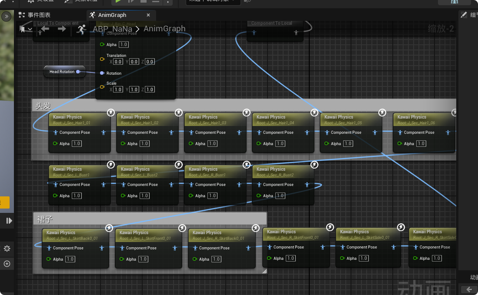Edit Alpha value on J_Sec_Hair1_03 node
The width and height of the screenshot is (478, 295).
click(213, 144)
